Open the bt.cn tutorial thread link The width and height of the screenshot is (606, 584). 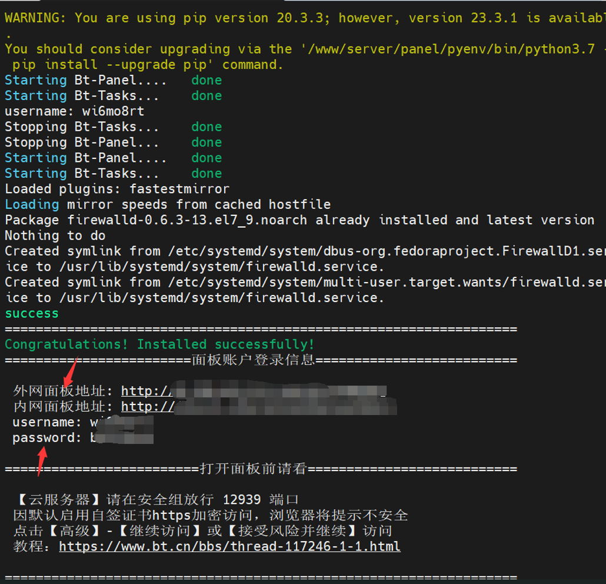229,546
